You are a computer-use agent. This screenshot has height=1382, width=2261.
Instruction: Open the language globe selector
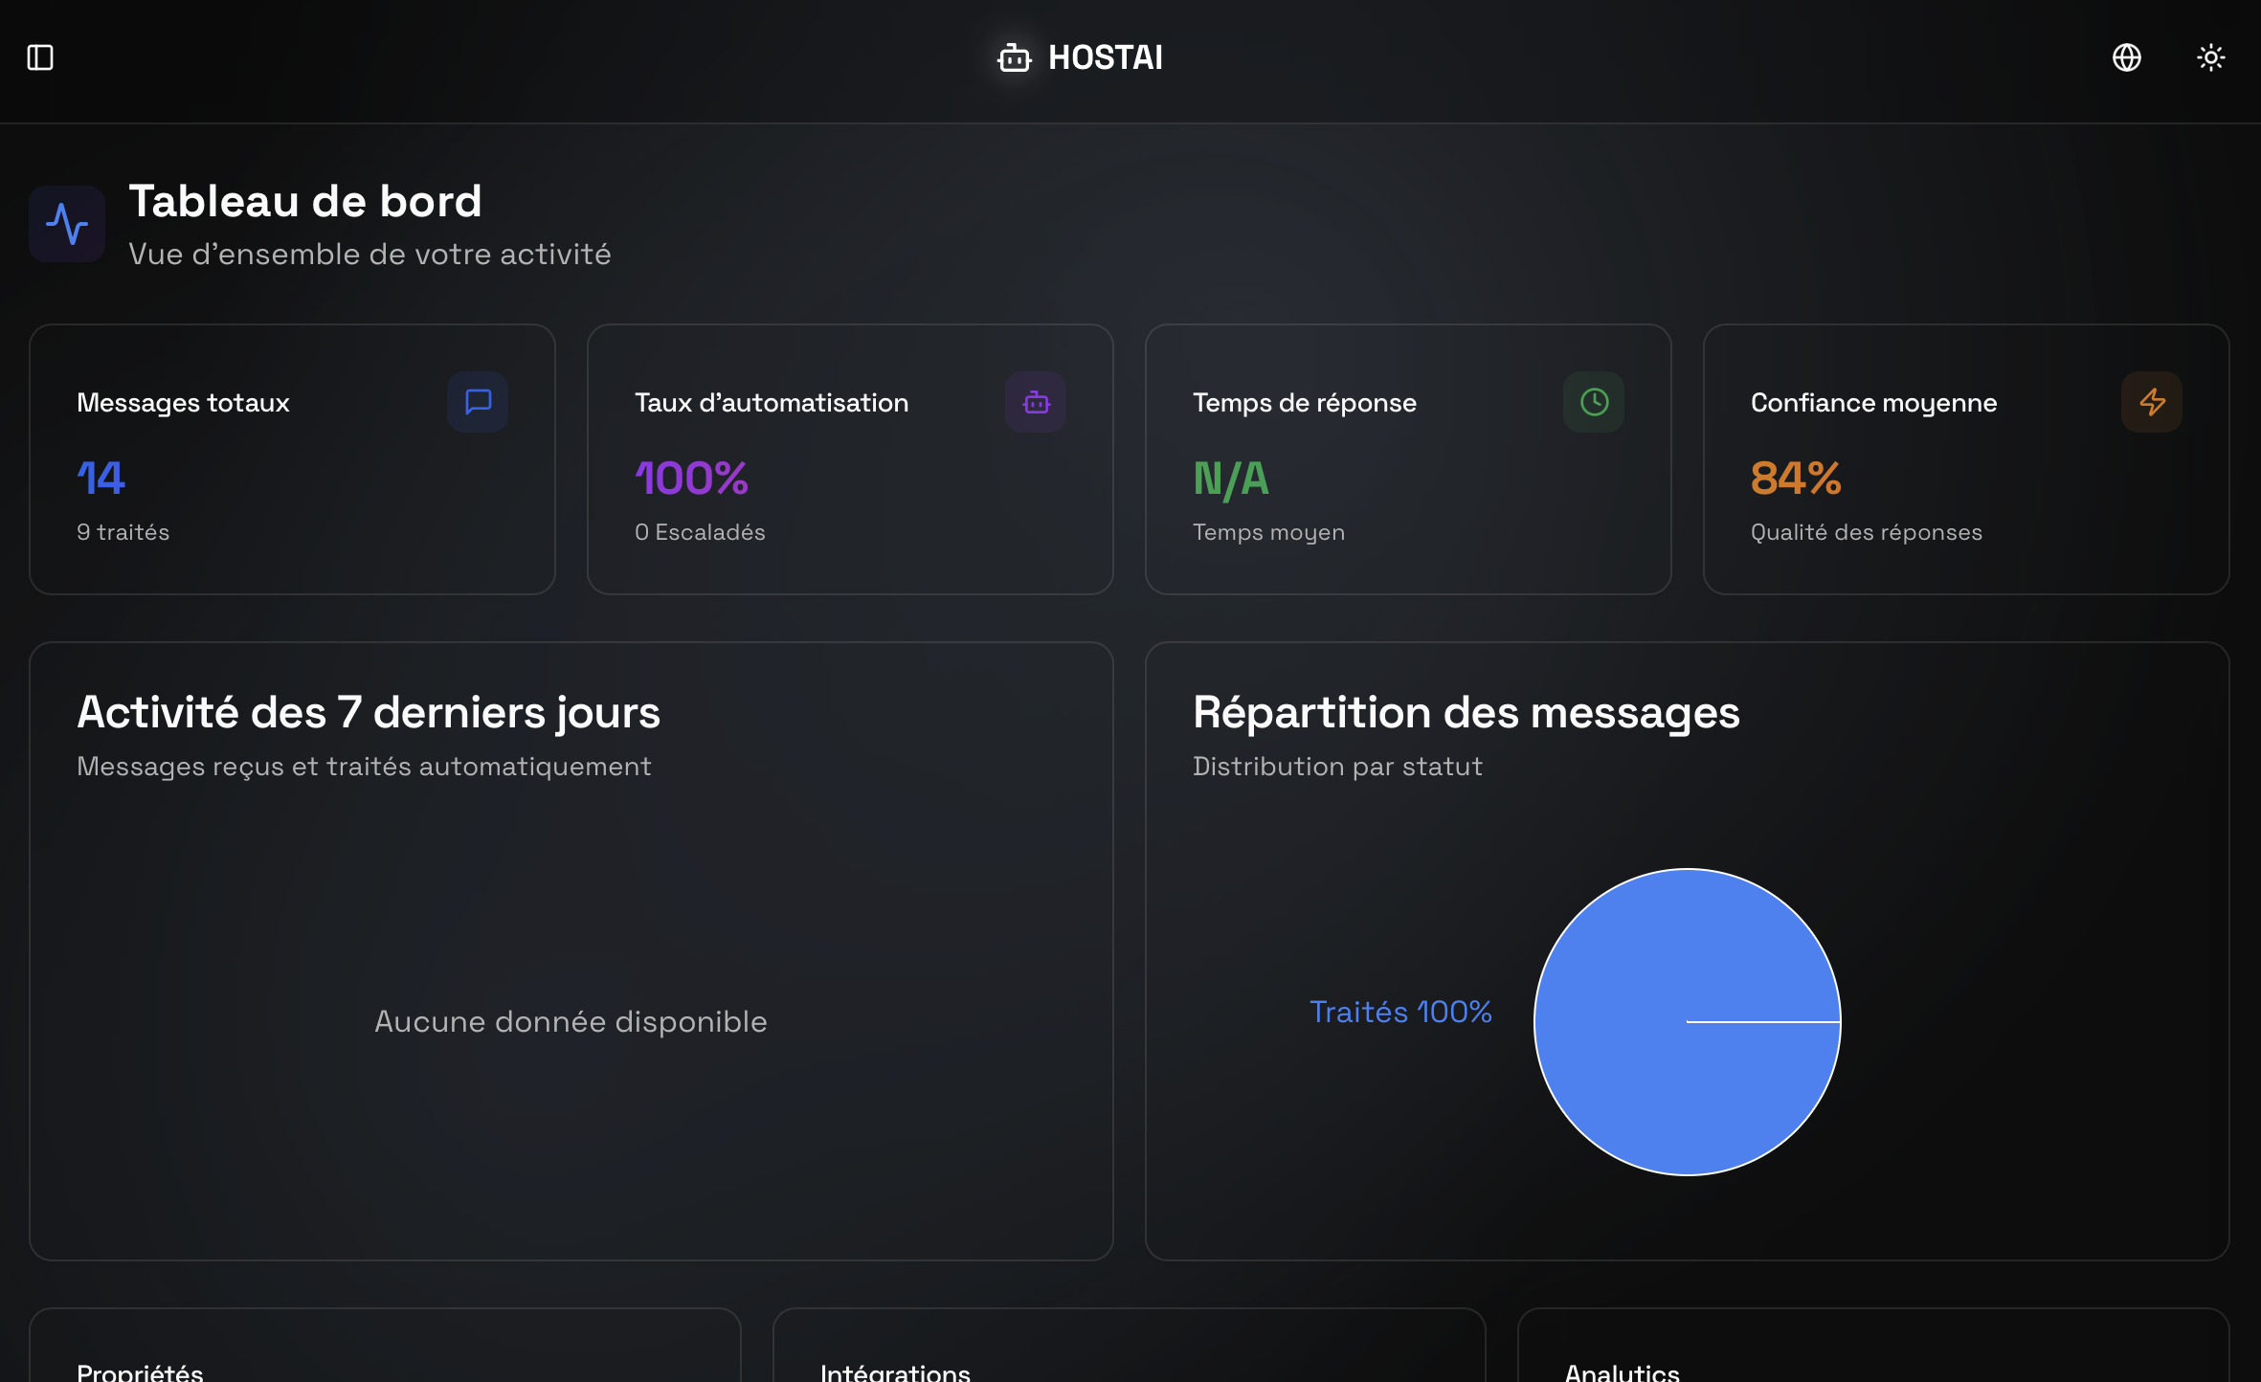2126,57
